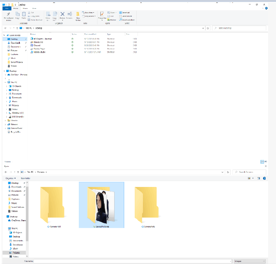Select Windows (C:) drive in tree

click(16, 113)
